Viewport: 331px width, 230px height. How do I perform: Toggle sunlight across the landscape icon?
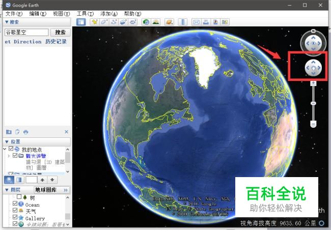[x=156, y=22]
